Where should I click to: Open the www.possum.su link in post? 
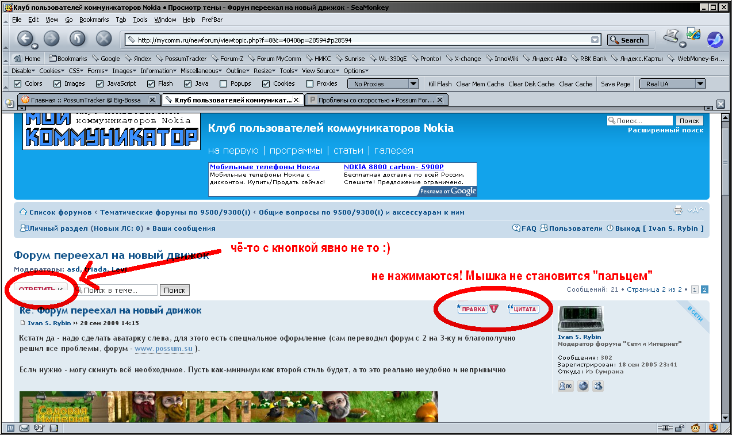pyautogui.click(x=164, y=349)
